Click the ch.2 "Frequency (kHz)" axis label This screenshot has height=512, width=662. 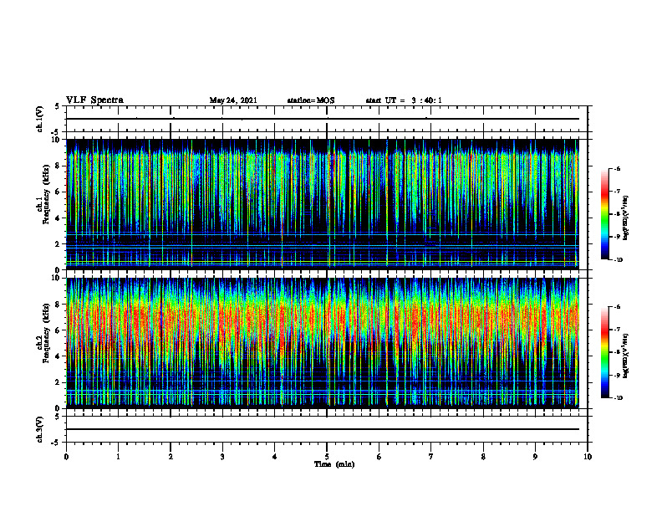click(x=46, y=333)
